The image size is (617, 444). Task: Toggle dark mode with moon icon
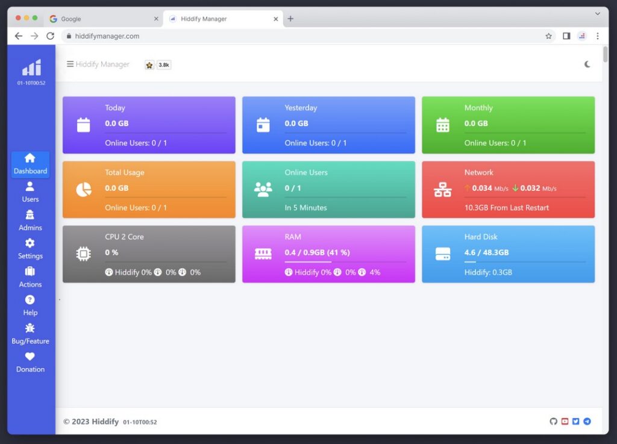coord(587,64)
